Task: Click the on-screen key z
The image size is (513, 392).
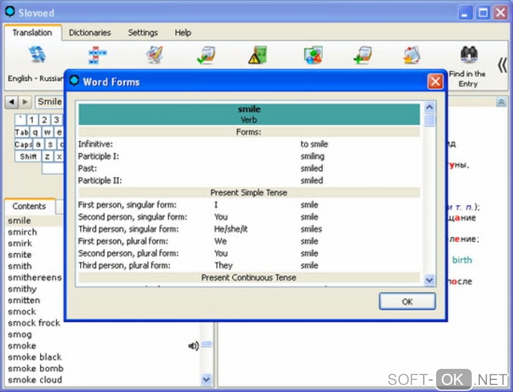Action: [47, 156]
